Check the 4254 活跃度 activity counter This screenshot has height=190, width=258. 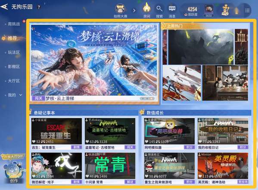191,11
